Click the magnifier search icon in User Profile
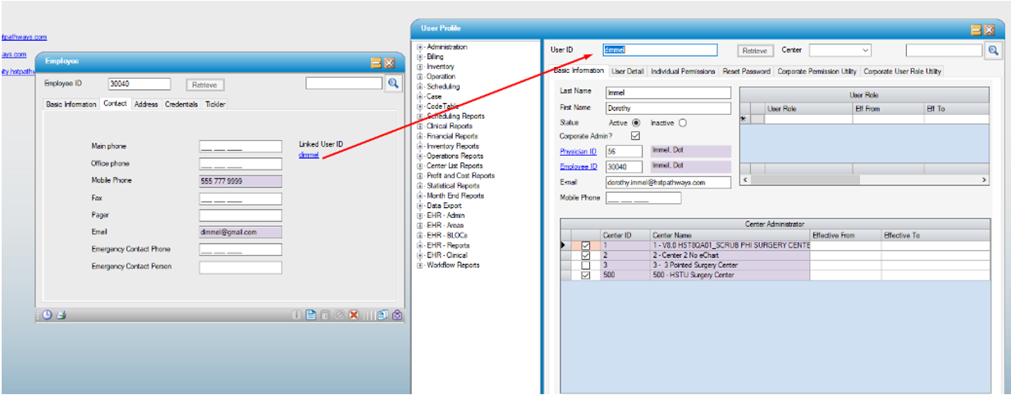The width and height of the screenshot is (1011, 395). point(993,51)
